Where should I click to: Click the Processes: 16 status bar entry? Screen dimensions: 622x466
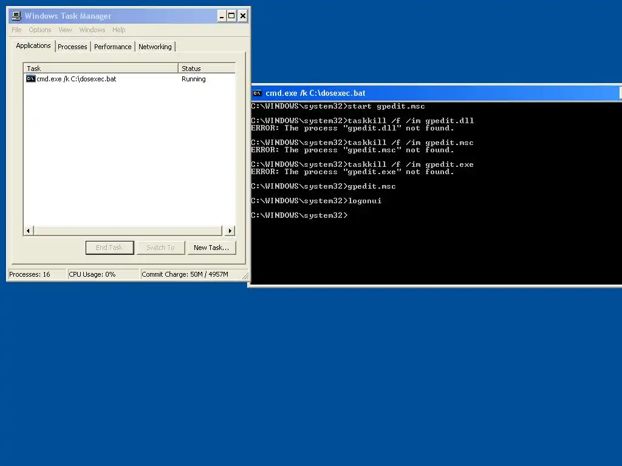click(37, 274)
